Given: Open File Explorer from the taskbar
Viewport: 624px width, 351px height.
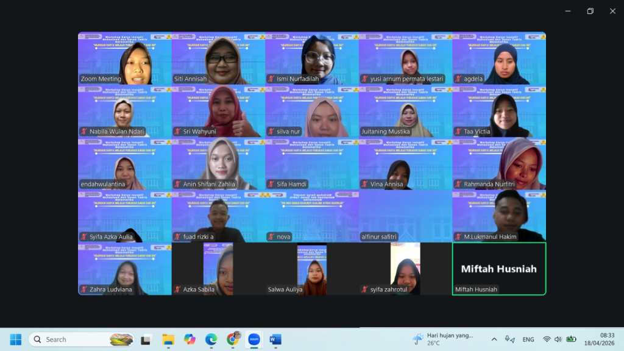Looking at the screenshot, I should click(x=168, y=339).
